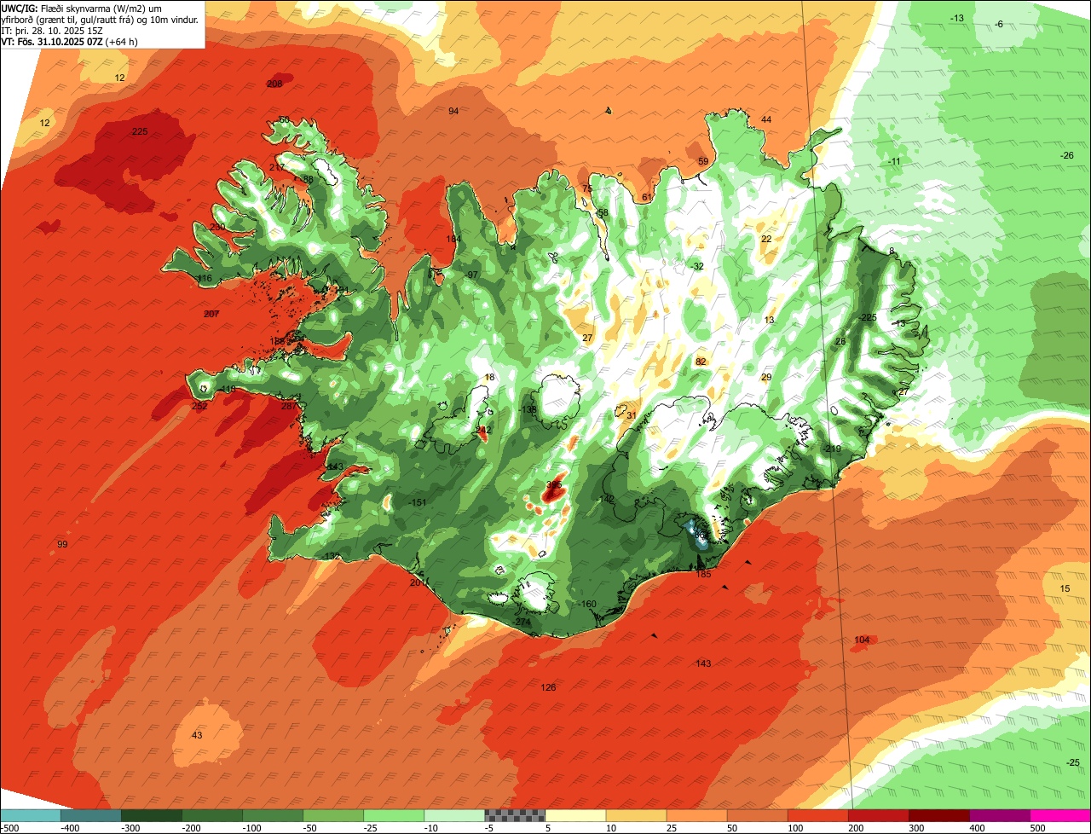Image resolution: width=1091 pixels, height=834 pixels.
Task: Click the pale yellow 5 to 10 legend swatch
Action: pos(576,816)
